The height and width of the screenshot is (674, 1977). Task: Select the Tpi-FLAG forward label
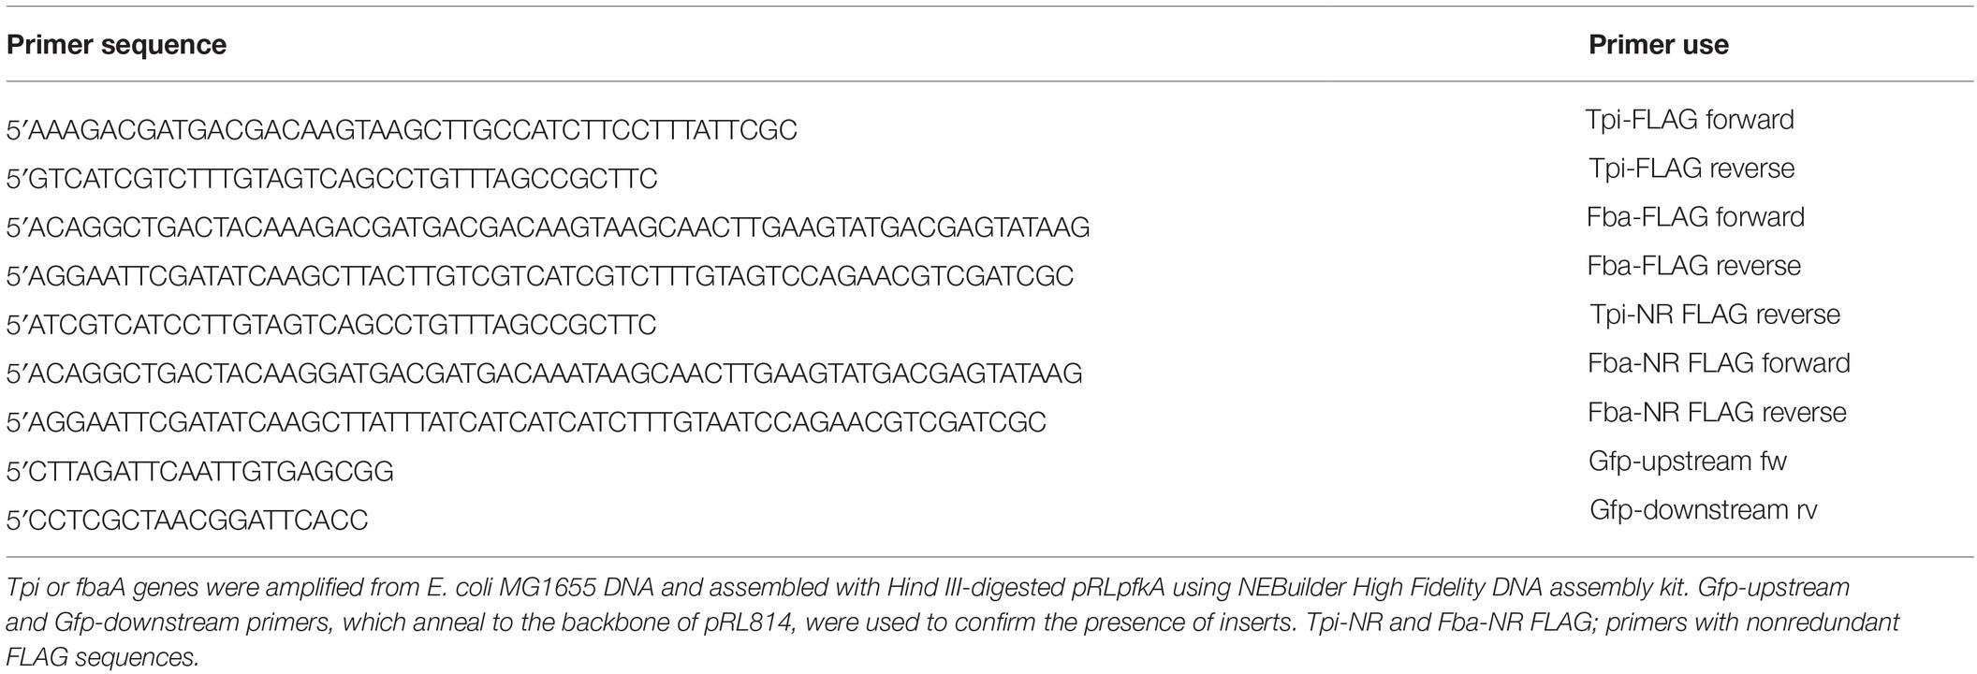1690,120
